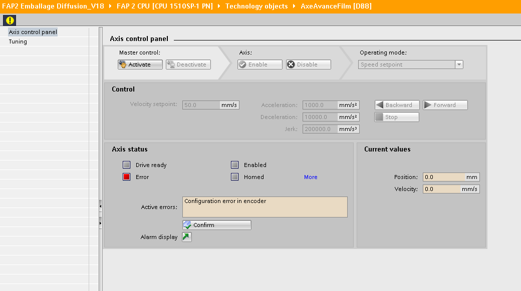The image size is (521, 291).
Task: Activate master control
Action: (x=140, y=64)
